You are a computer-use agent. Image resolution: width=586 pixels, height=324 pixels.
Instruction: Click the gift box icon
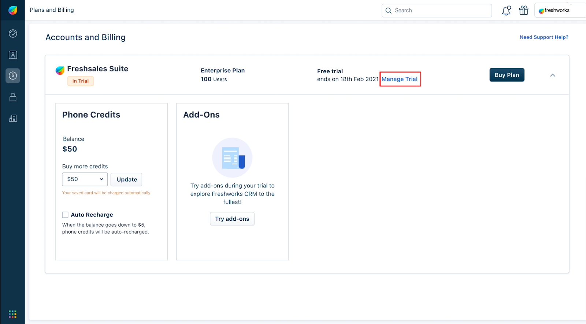[x=524, y=10]
